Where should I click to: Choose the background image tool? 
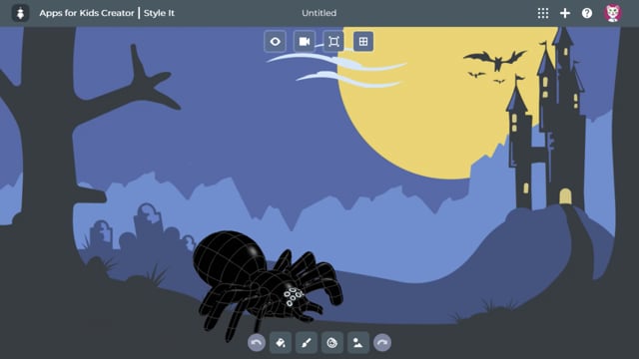tap(358, 343)
